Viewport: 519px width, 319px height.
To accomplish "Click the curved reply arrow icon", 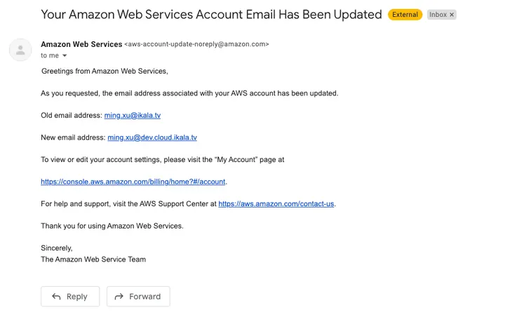I will point(57,297).
